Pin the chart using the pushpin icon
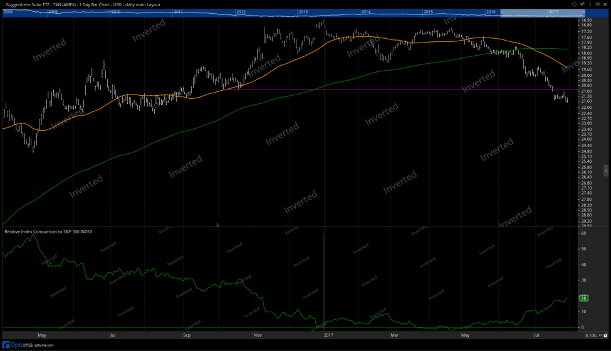Image resolution: width=611 pixels, height=351 pixels. point(582,4)
